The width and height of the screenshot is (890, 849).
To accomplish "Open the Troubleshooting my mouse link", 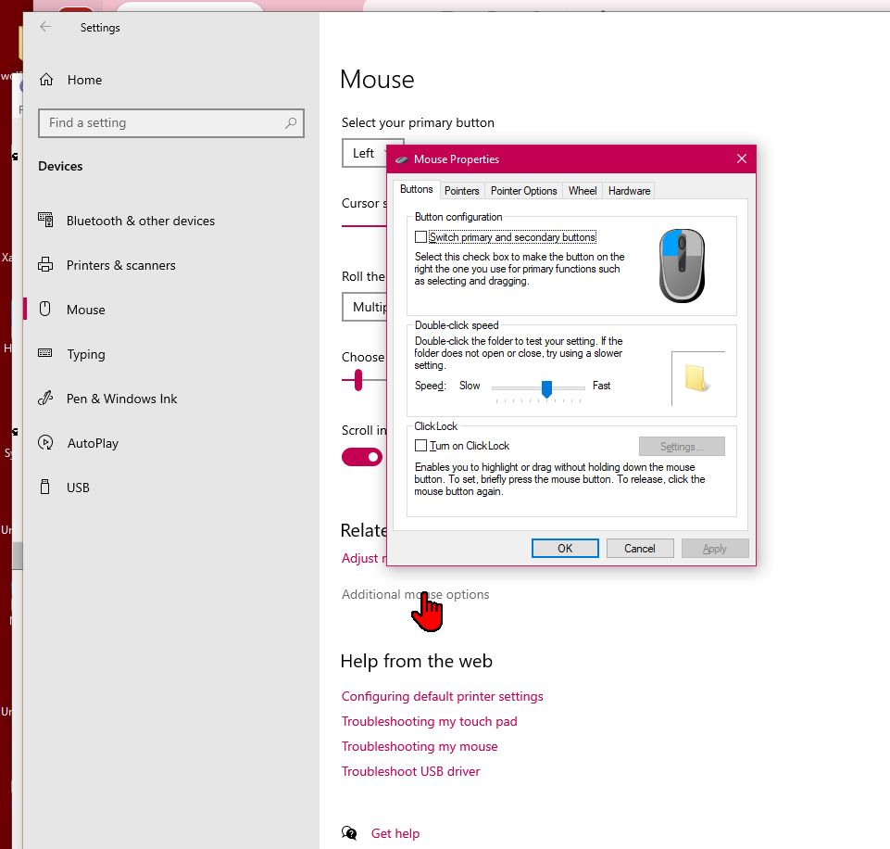I will 420,746.
